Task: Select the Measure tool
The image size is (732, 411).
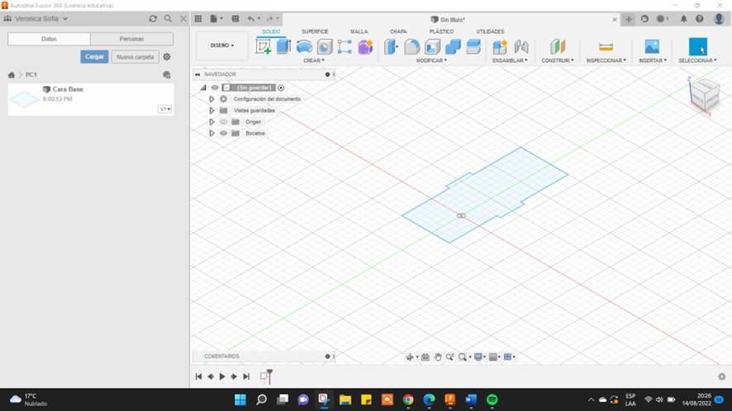Action: 606,47
